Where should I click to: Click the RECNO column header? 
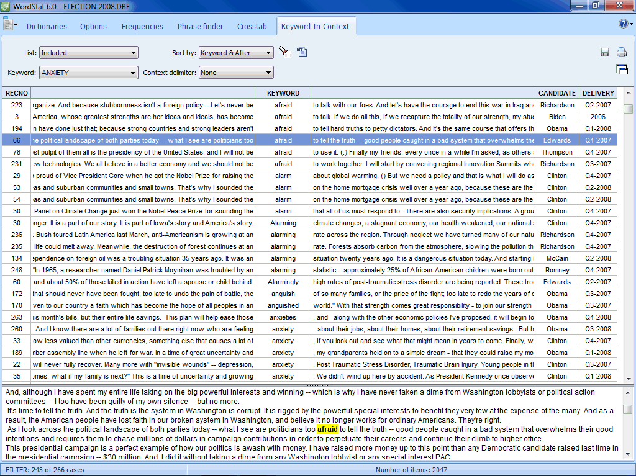16,93
